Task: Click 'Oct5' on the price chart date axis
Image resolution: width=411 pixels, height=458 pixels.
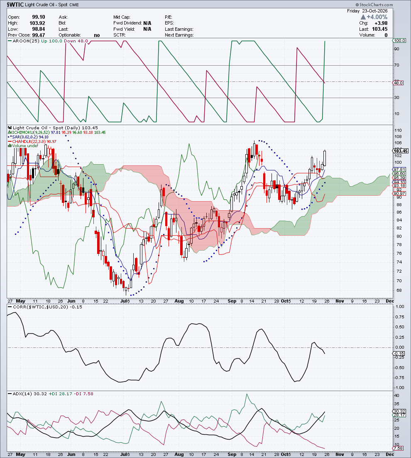Action: [x=286, y=301]
